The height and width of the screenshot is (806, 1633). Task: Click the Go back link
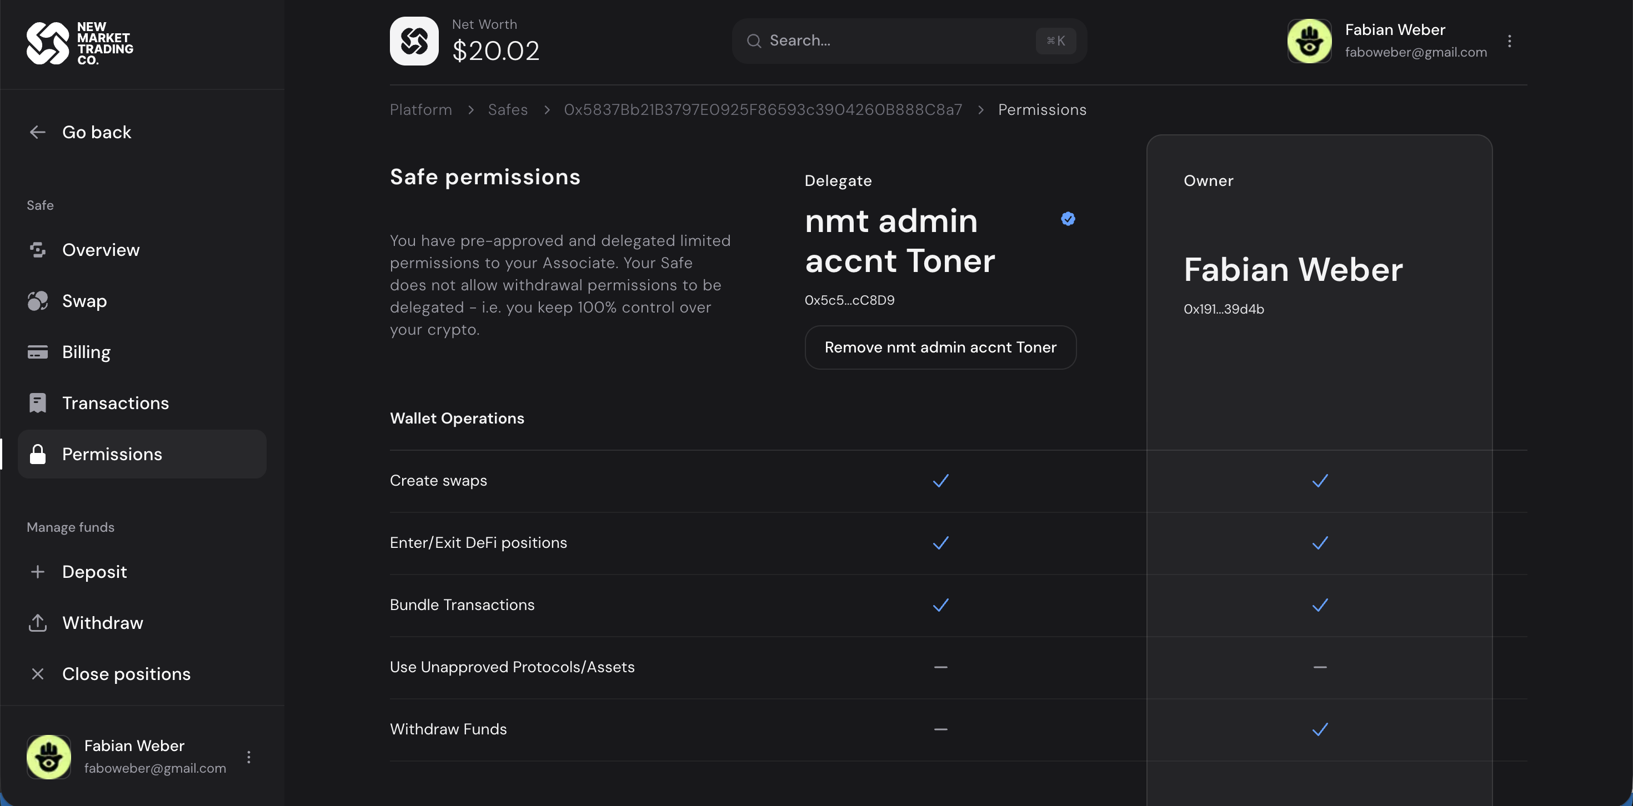pyautogui.click(x=80, y=133)
